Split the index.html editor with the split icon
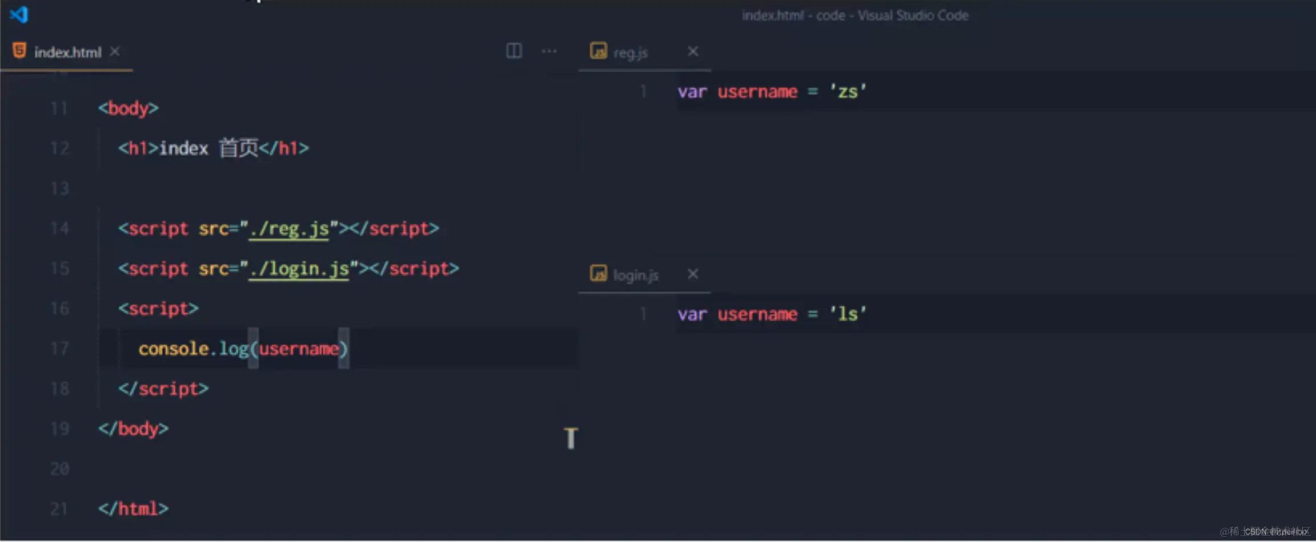Image resolution: width=1316 pixels, height=542 pixels. click(x=514, y=51)
